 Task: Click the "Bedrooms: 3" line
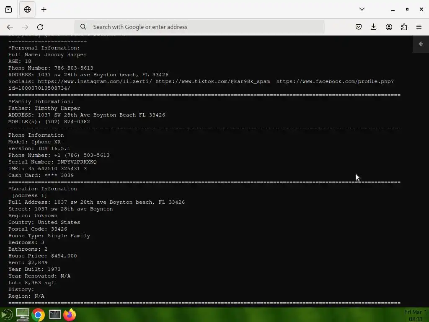tap(26, 242)
